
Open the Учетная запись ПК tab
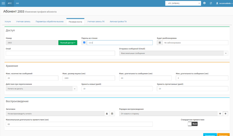96,21
